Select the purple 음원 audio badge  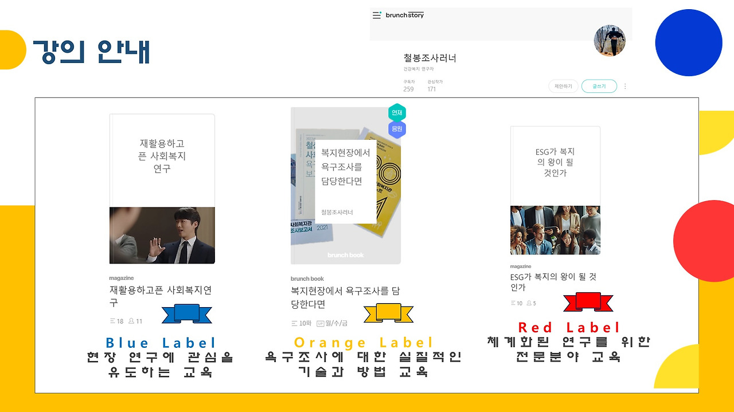click(x=396, y=128)
